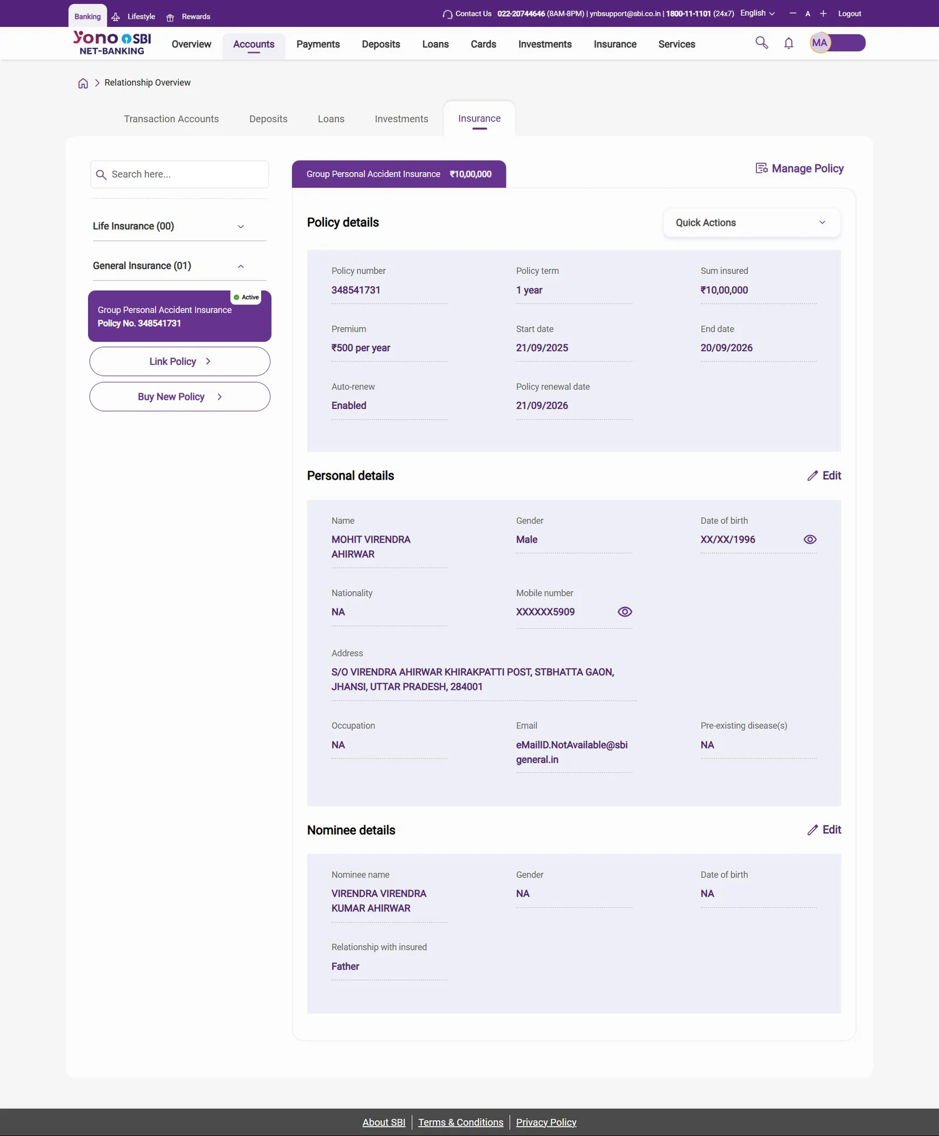Click the Sum insured ₹10,00,000 value

[724, 290]
